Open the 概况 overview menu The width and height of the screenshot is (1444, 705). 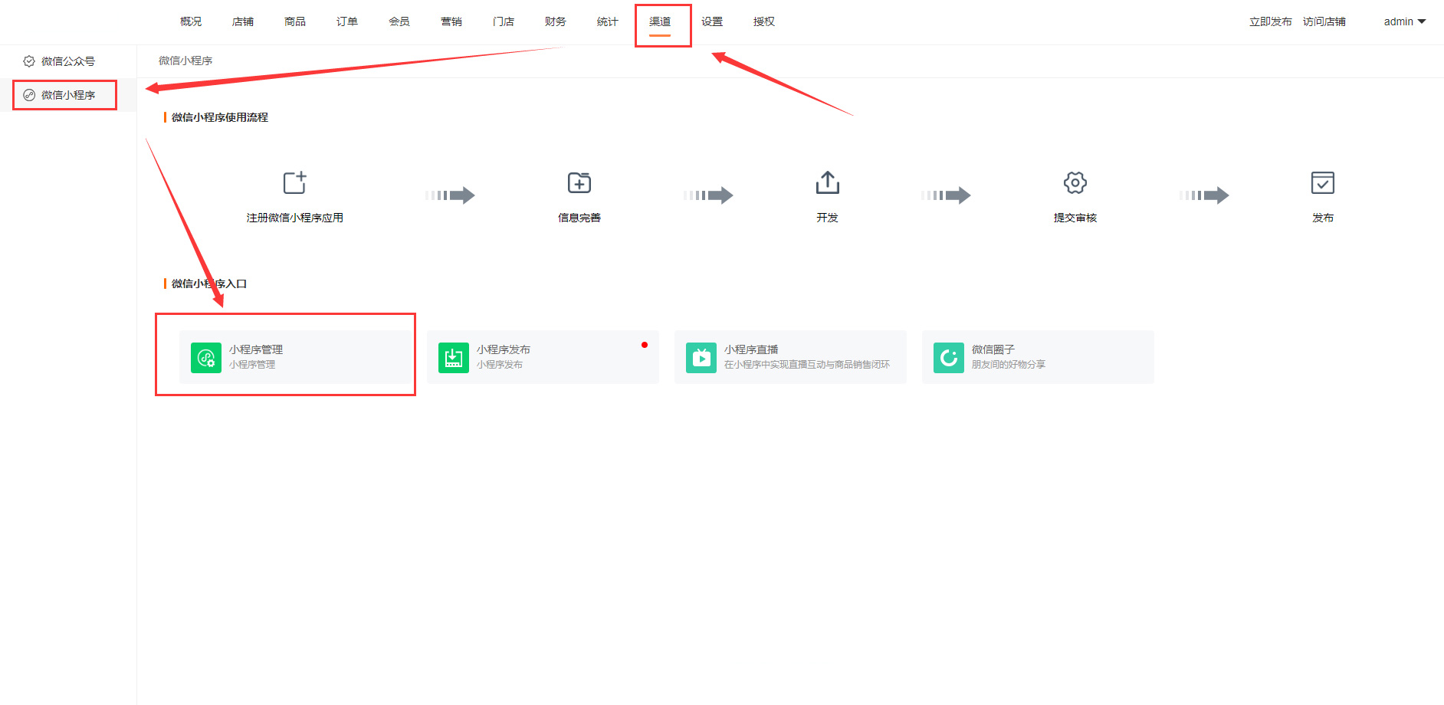191,21
